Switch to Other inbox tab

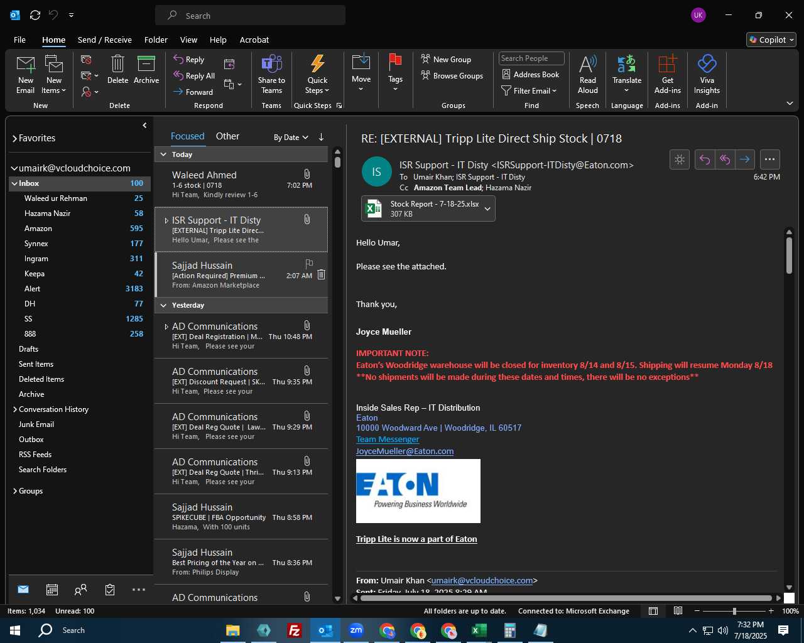point(227,136)
